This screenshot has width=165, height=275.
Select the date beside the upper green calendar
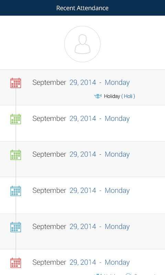point(64,119)
